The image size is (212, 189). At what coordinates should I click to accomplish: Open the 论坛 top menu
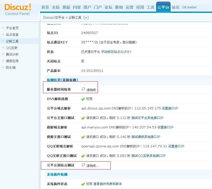tap(108, 7)
